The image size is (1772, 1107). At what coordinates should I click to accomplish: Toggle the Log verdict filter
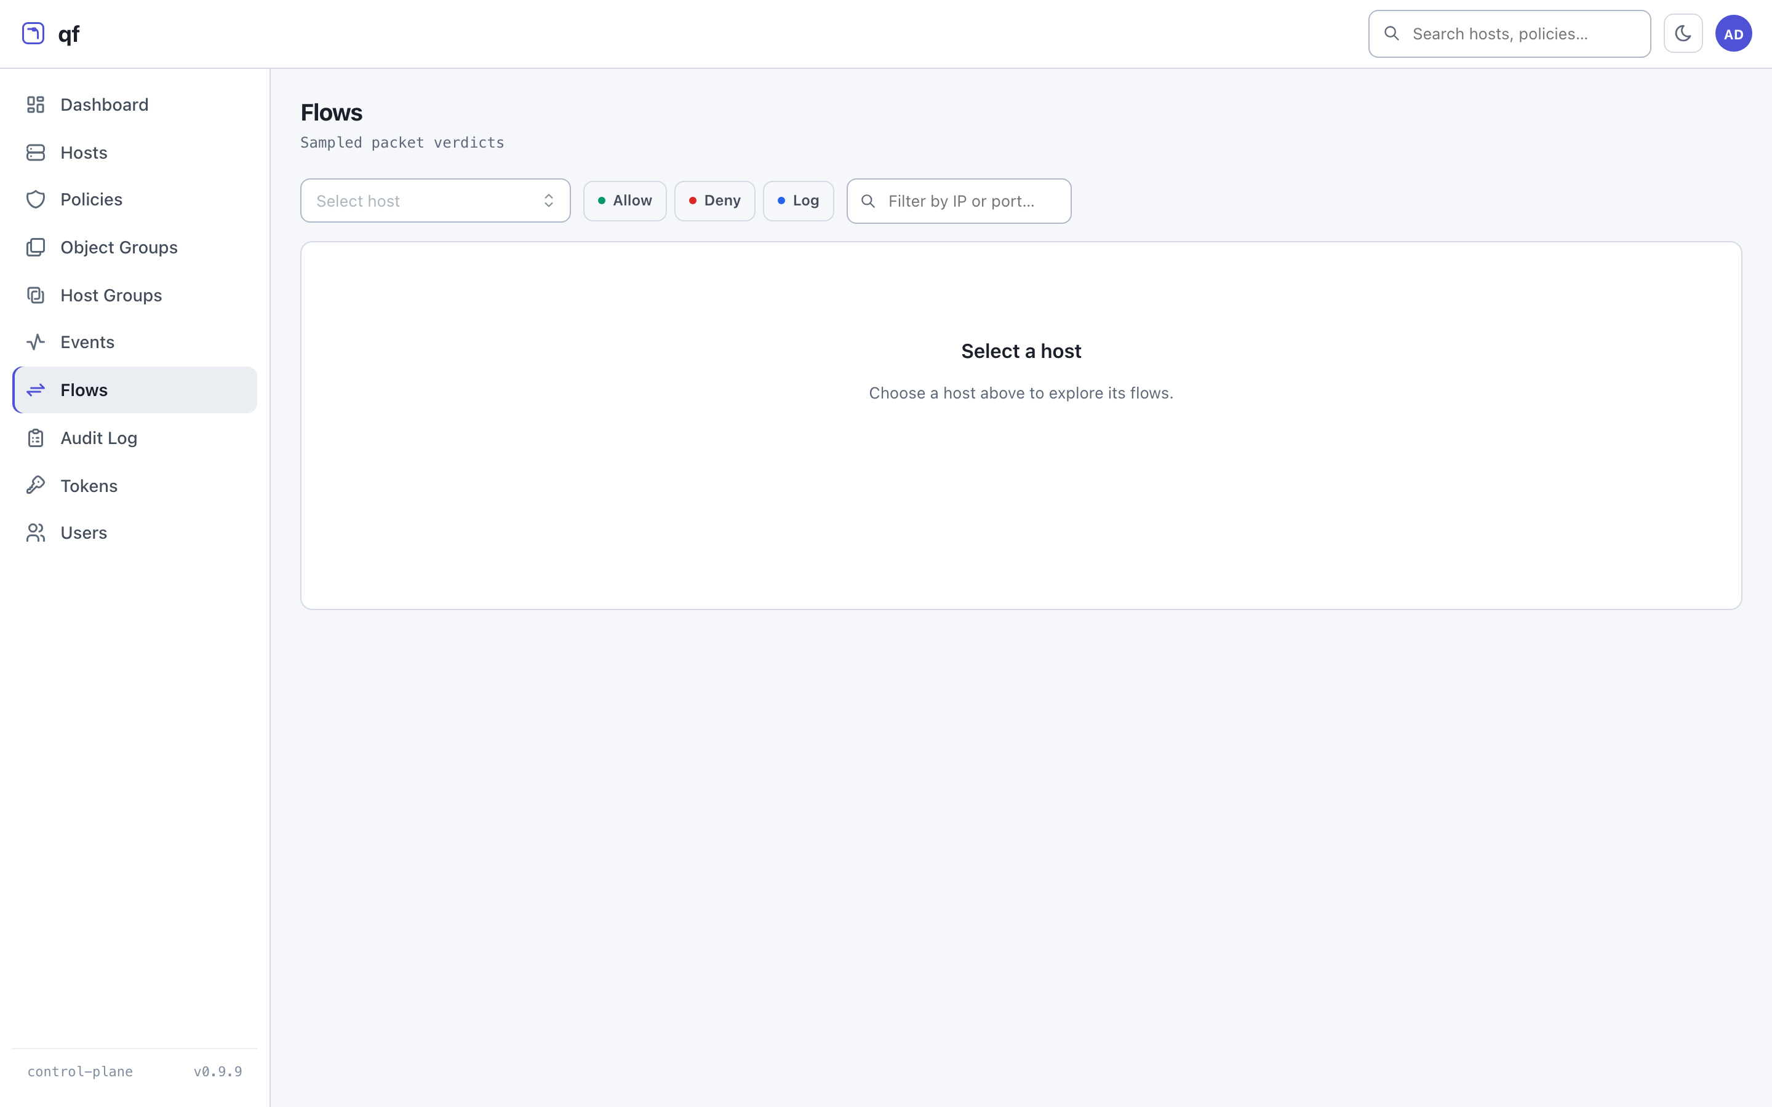[798, 200]
